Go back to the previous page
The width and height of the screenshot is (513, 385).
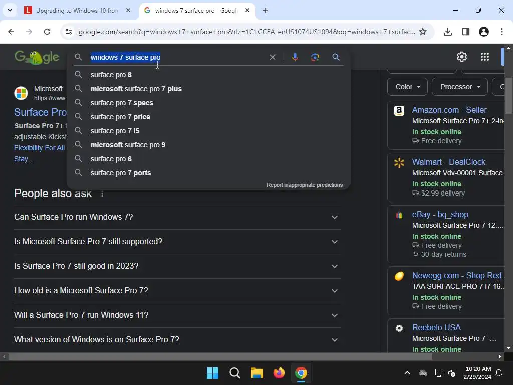(x=11, y=32)
